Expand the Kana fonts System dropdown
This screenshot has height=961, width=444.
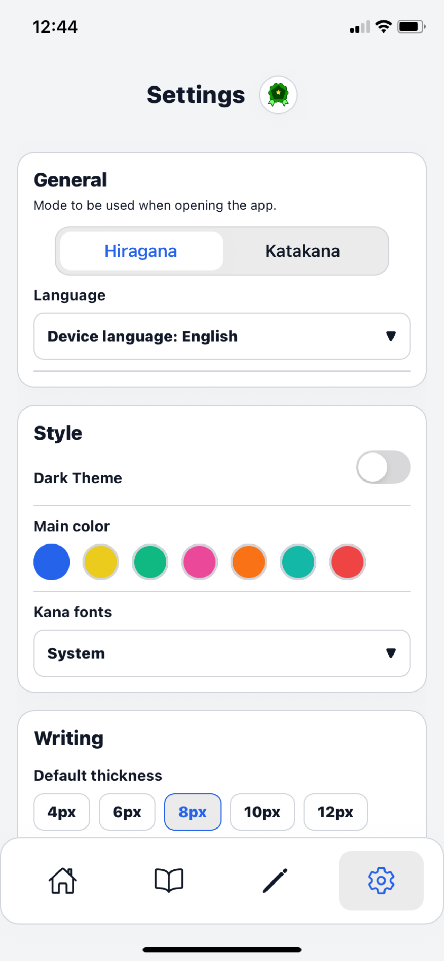(222, 653)
